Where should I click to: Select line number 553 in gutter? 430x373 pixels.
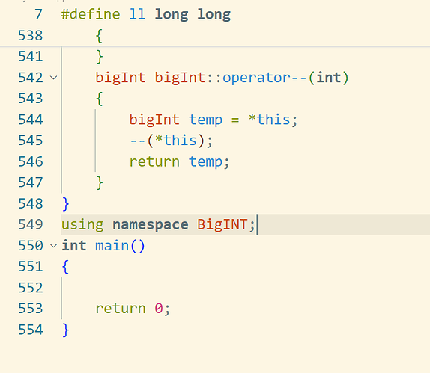tap(31, 309)
